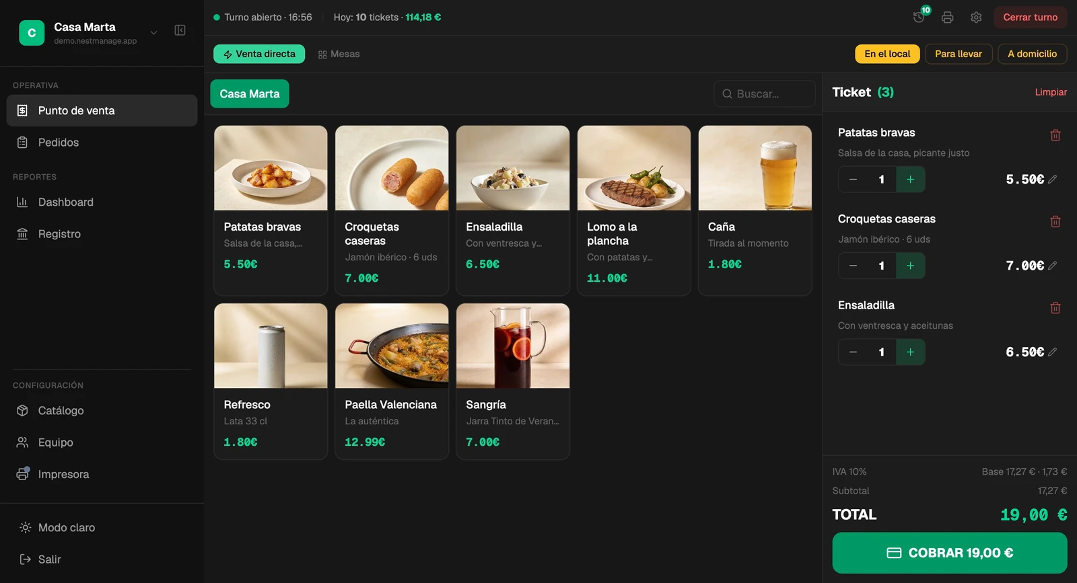
Task: Add Sangría product card
Action: coord(513,381)
